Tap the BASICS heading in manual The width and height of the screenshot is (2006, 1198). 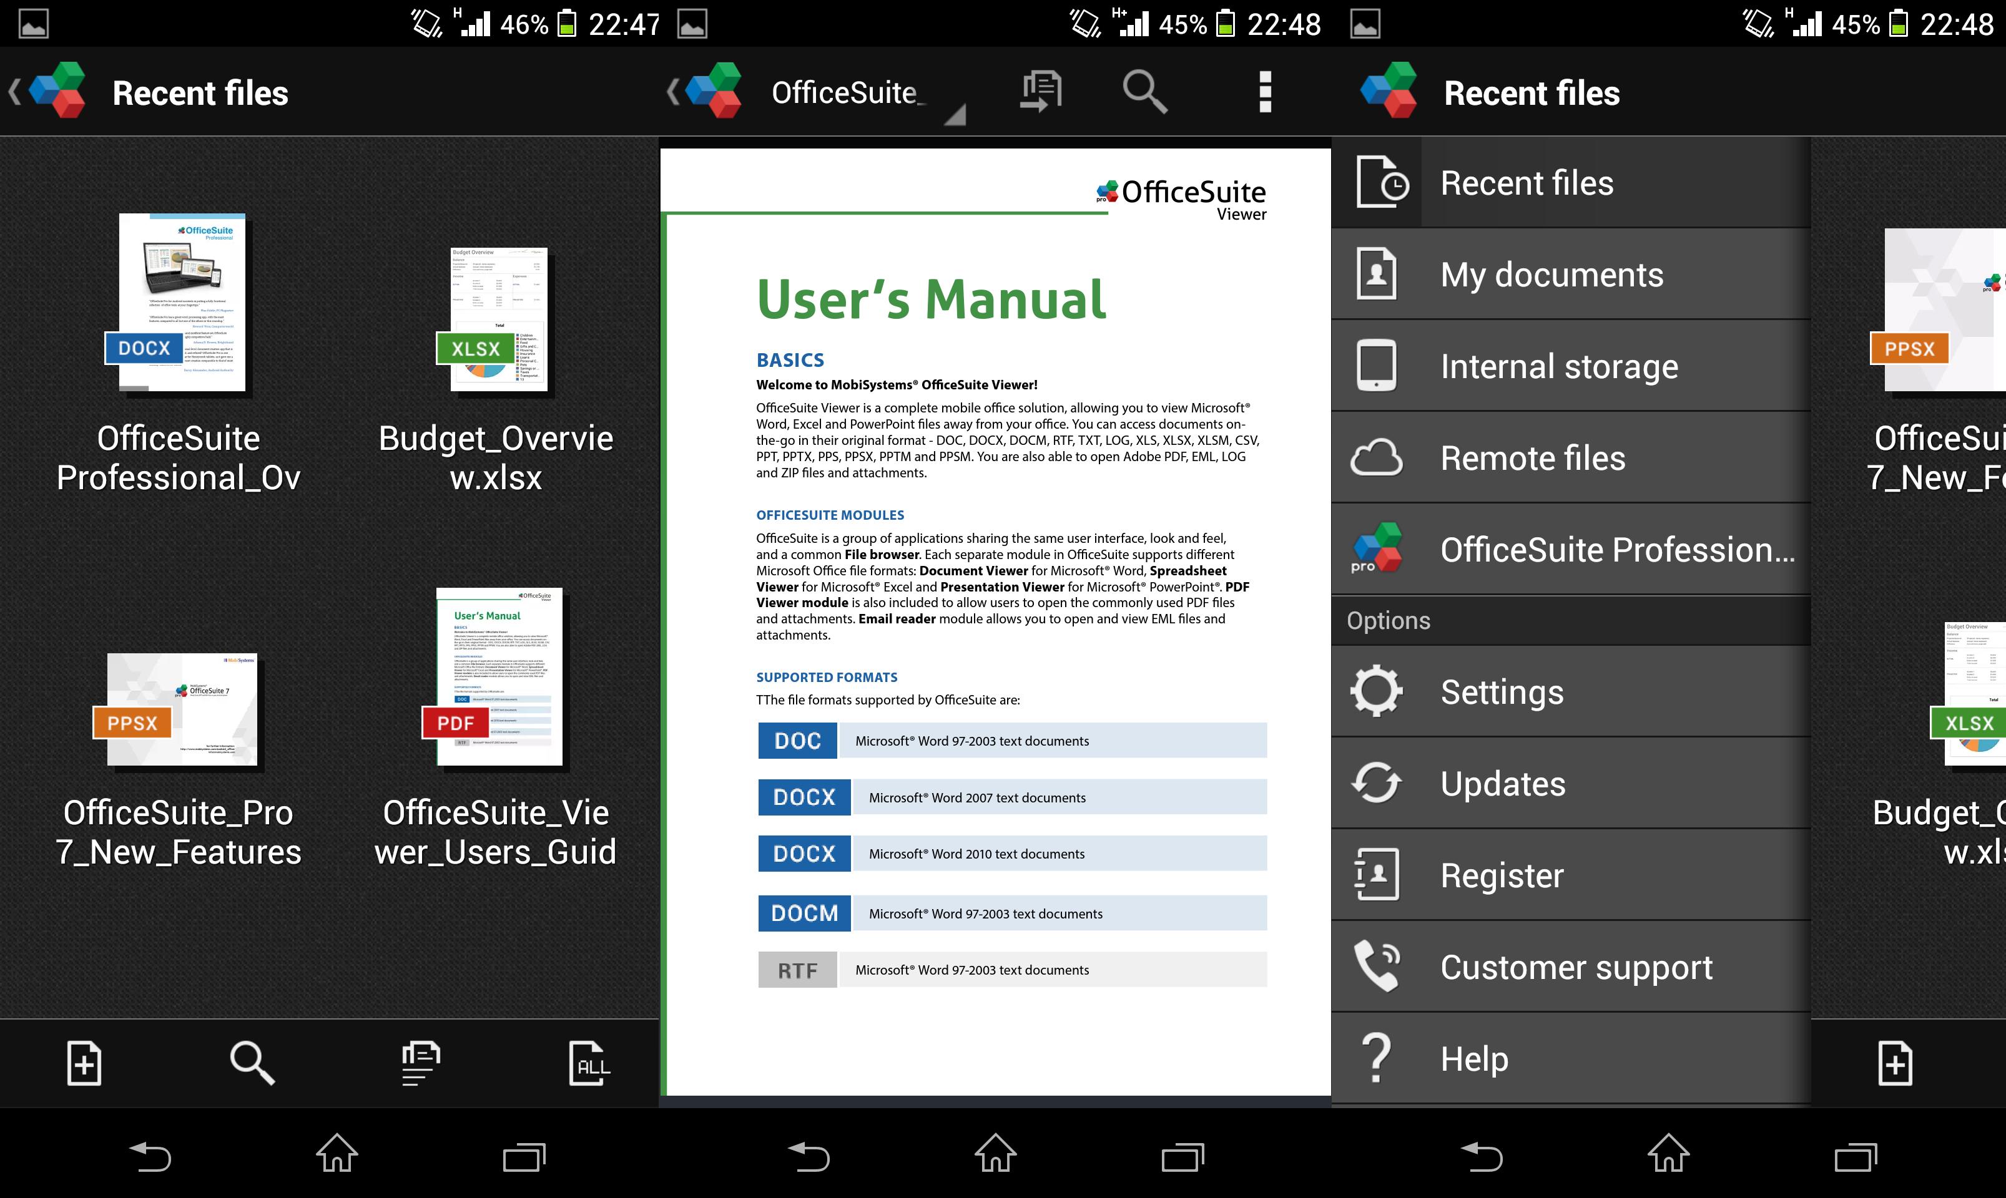click(790, 360)
